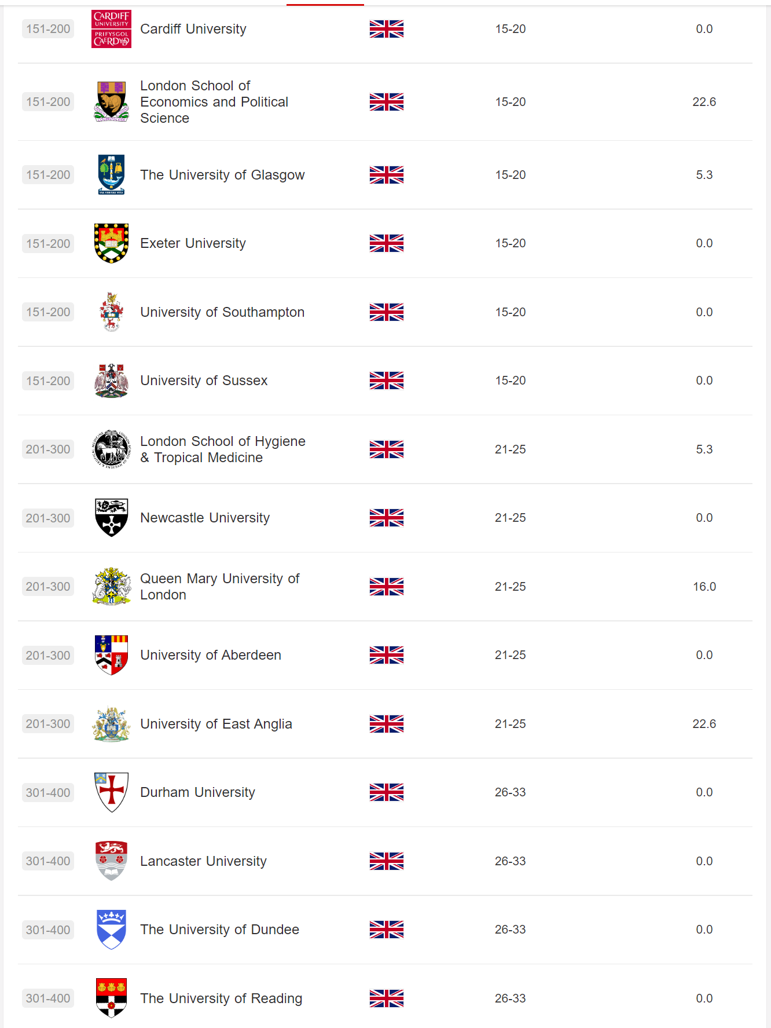Open the University of Sussex link
The image size is (771, 1028).
point(204,381)
